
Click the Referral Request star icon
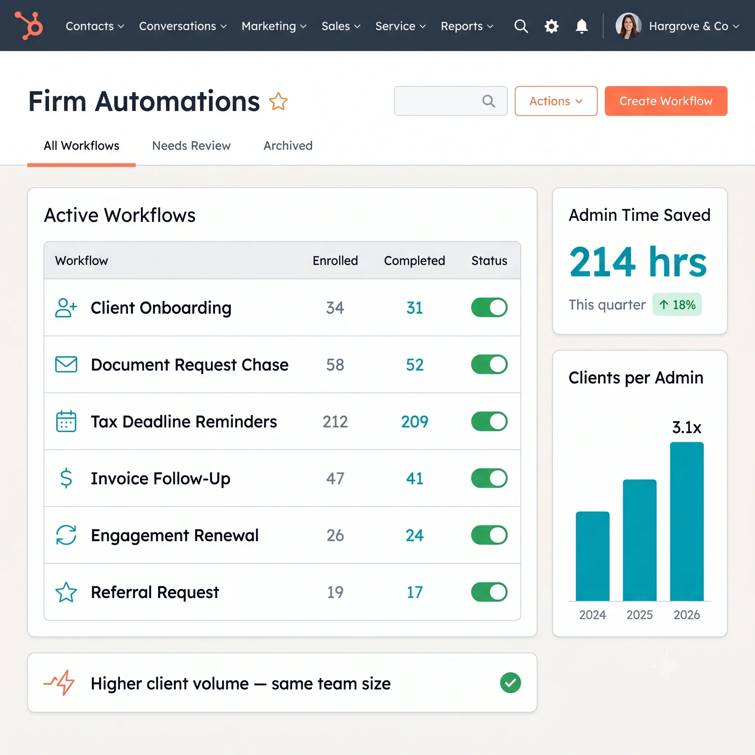click(x=66, y=592)
